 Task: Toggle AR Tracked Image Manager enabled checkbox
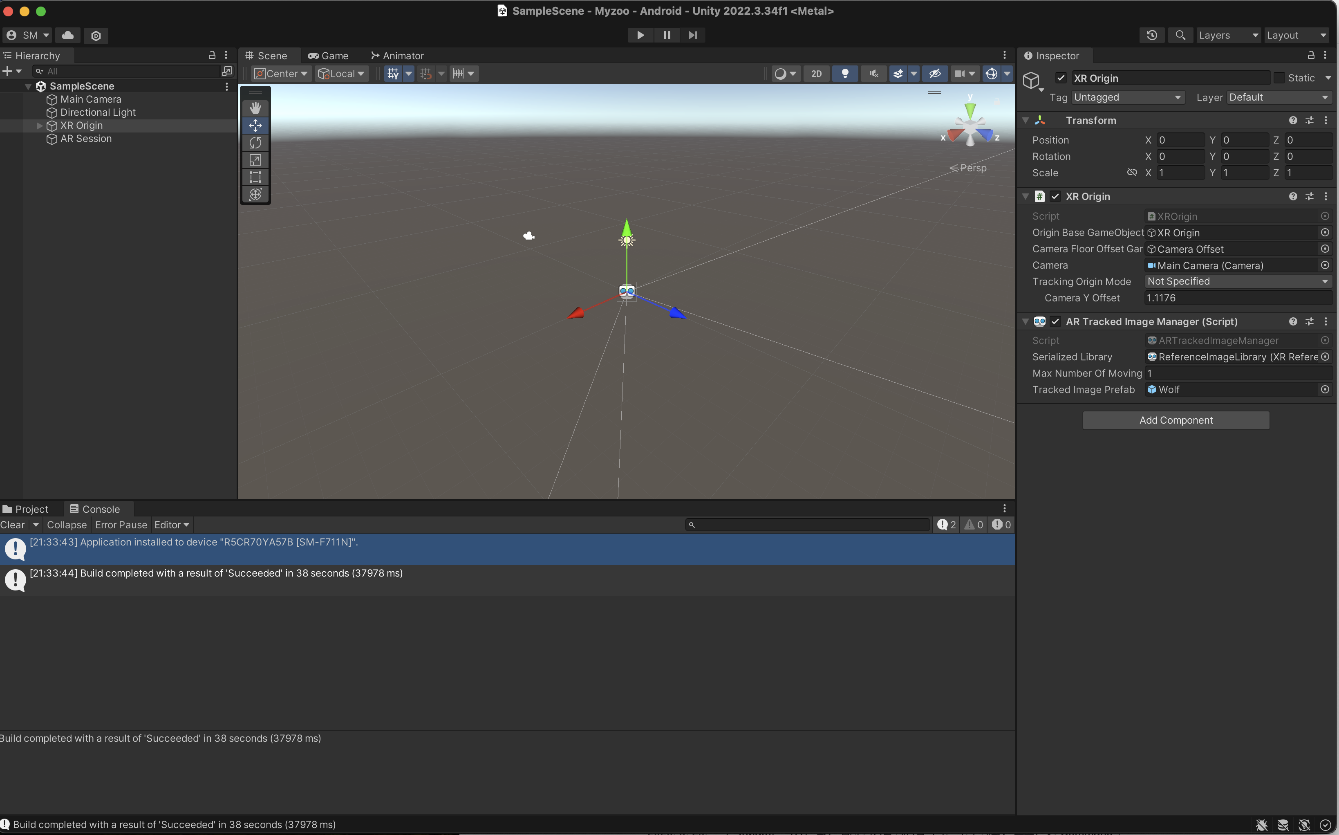tap(1055, 321)
